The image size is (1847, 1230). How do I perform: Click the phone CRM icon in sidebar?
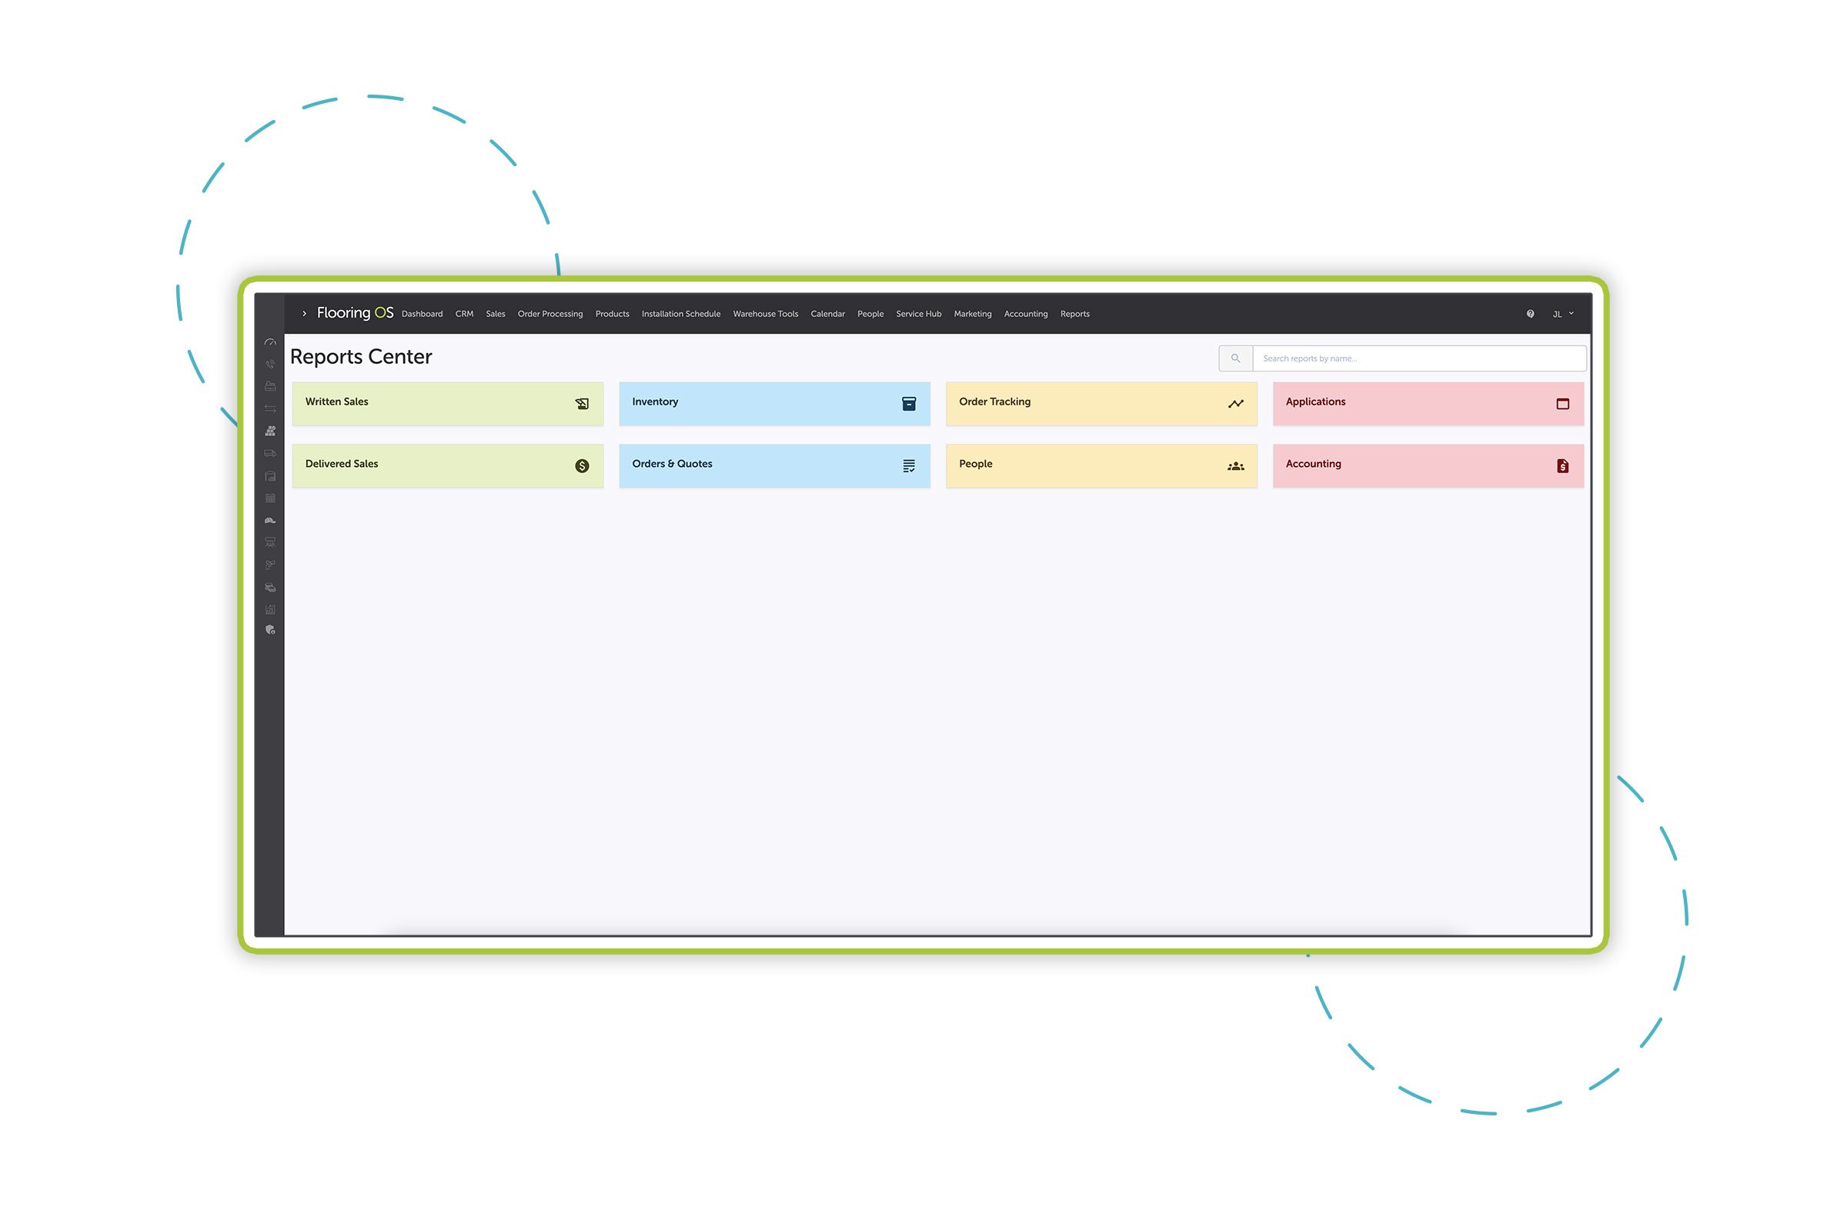click(x=270, y=365)
